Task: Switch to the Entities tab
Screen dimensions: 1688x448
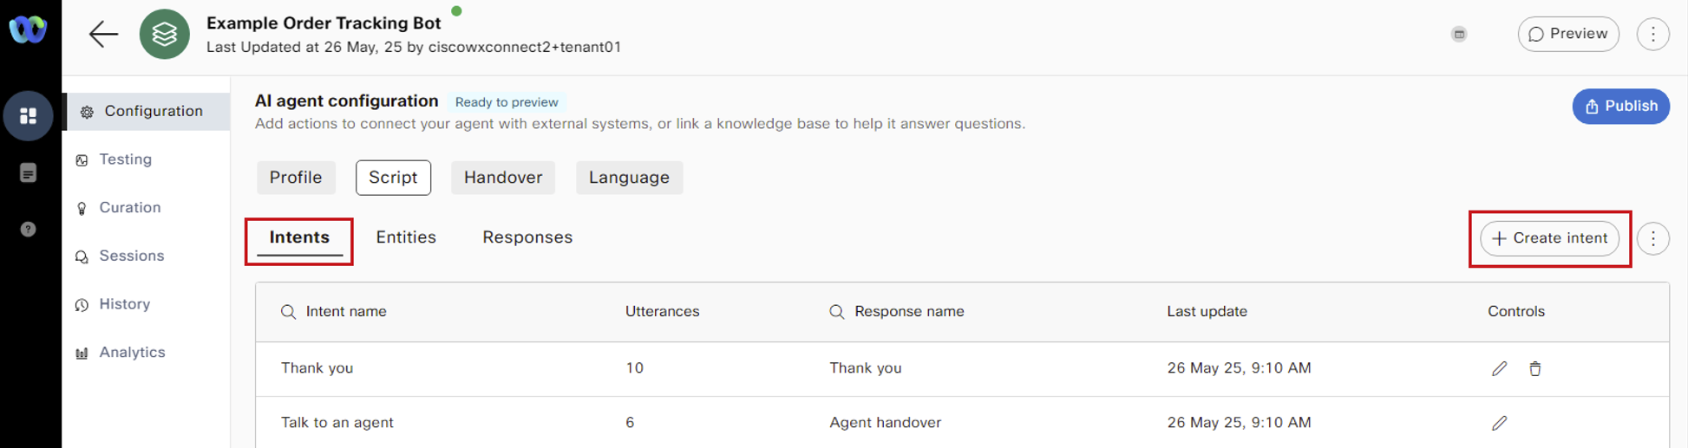Action: [406, 237]
